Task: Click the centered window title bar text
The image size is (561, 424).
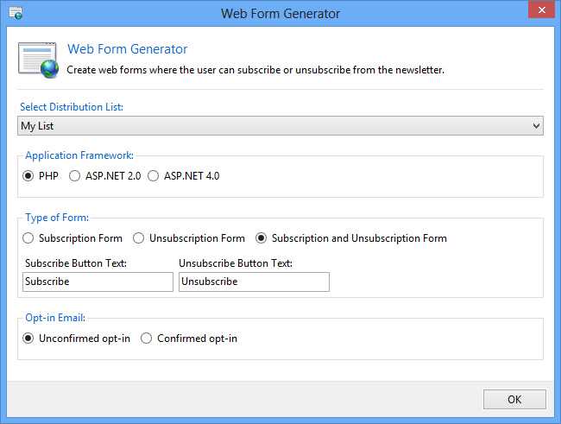Action: pos(280,13)
